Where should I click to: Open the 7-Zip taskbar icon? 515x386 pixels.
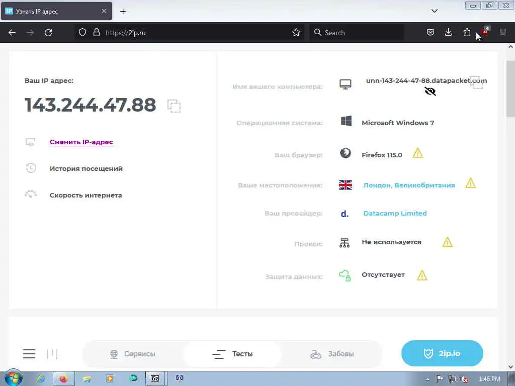pyautogui.click(x=155, y=378)
